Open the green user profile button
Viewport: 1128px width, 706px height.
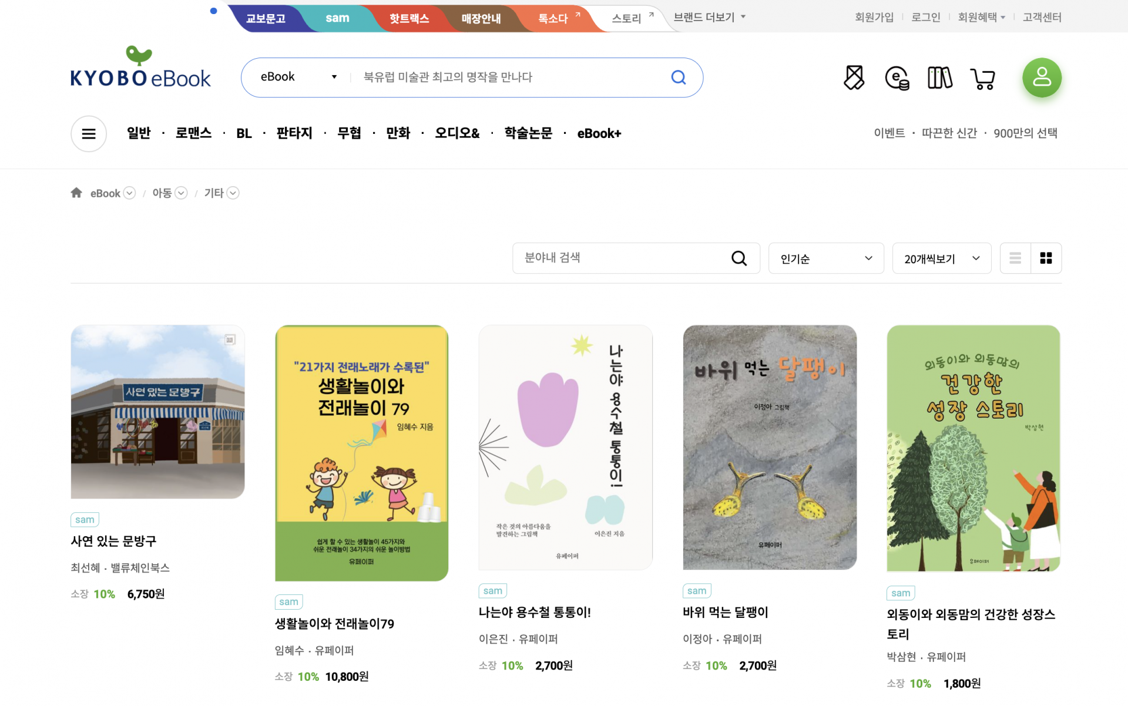point(1042,78)
